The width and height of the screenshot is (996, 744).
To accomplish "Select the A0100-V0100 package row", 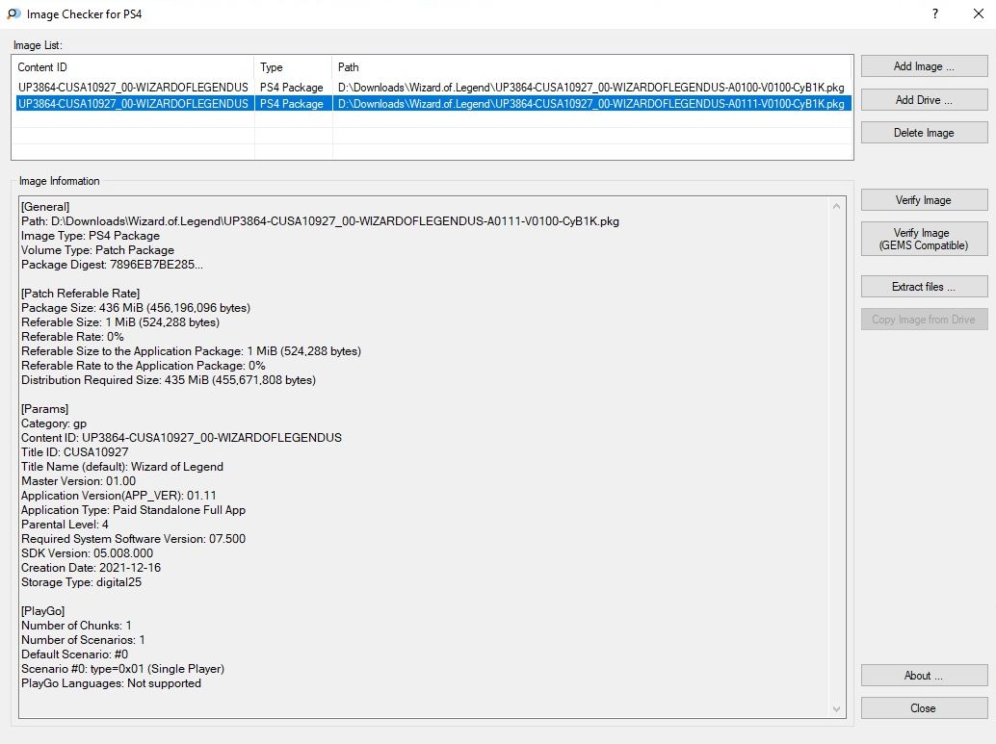I will (432, 87).
